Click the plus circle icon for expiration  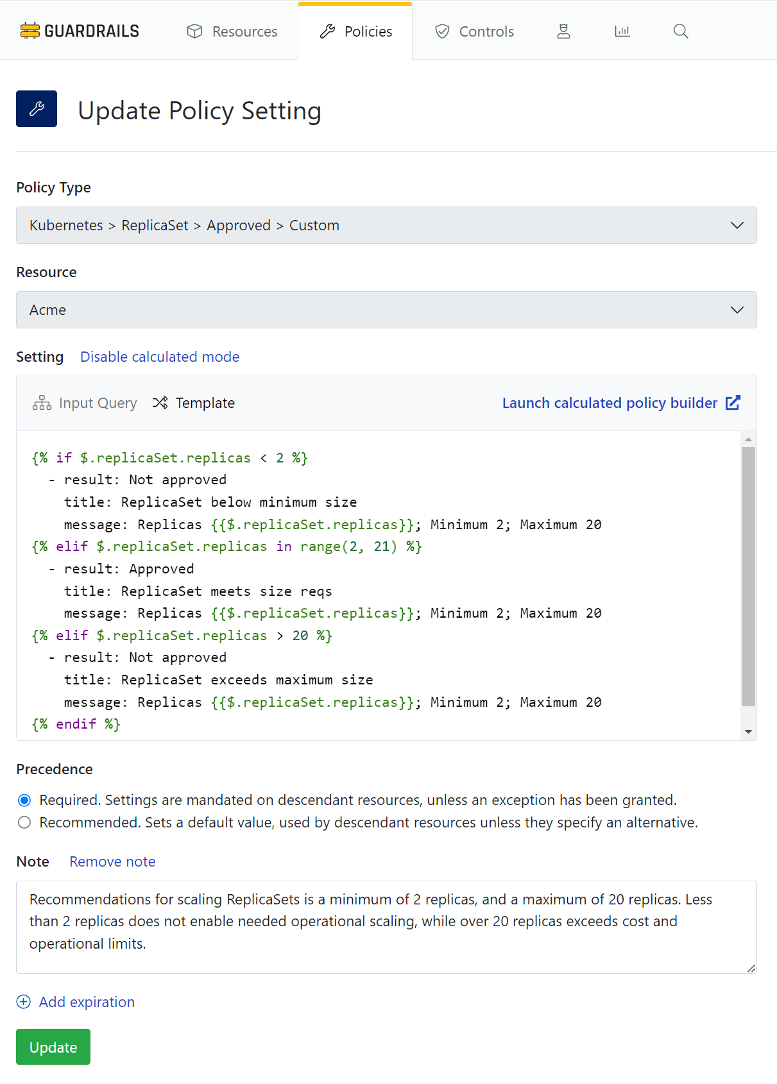[x=24, y=1002]
